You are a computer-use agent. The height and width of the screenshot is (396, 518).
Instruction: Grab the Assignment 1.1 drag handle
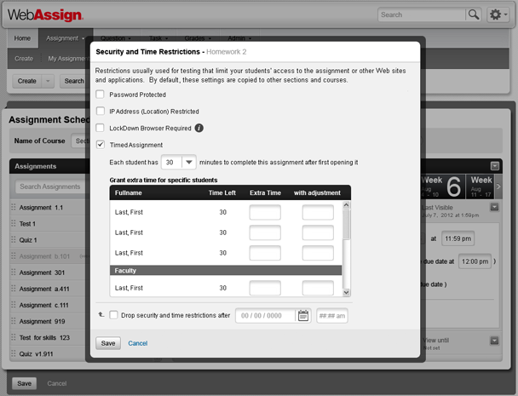tap(14, 208)
